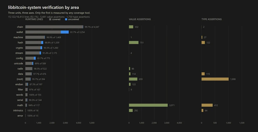Click the math type assertions bar
Screen dimensions: 258x132
click(x=207, y=105)
